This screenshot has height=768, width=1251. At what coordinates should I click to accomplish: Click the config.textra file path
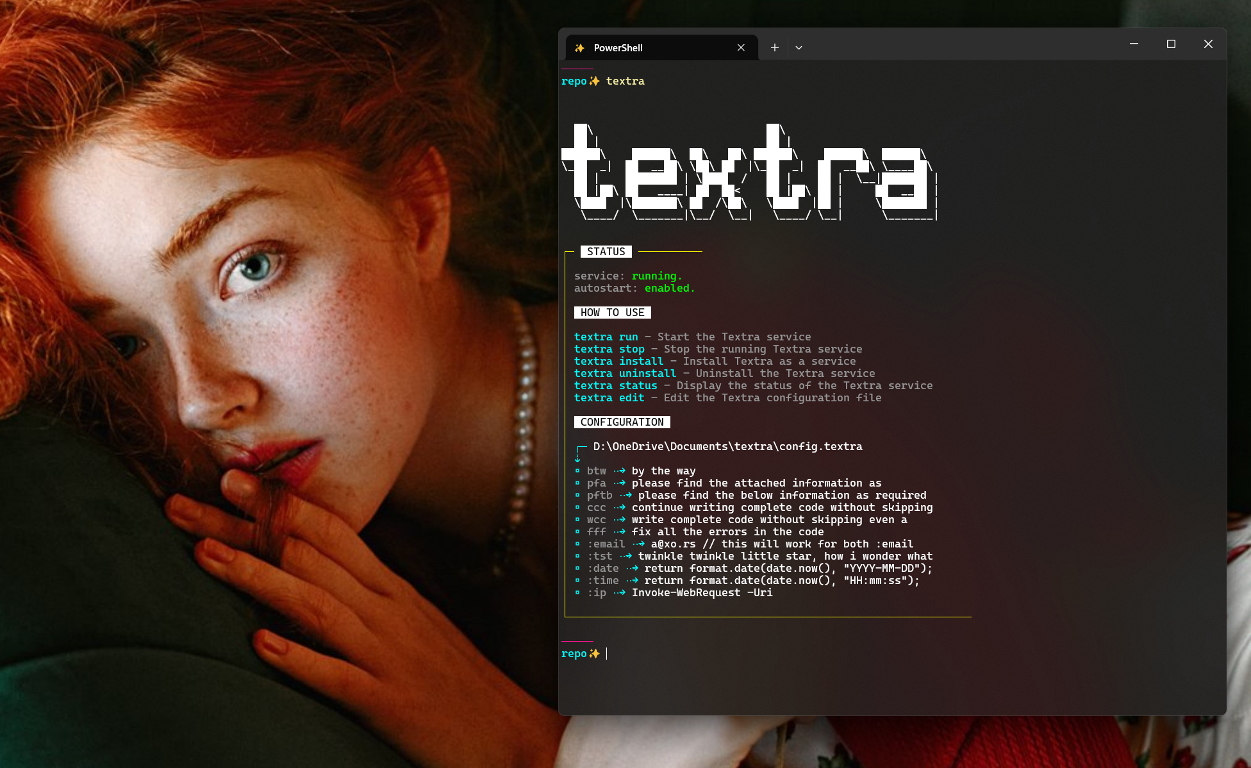coord(727,446)
